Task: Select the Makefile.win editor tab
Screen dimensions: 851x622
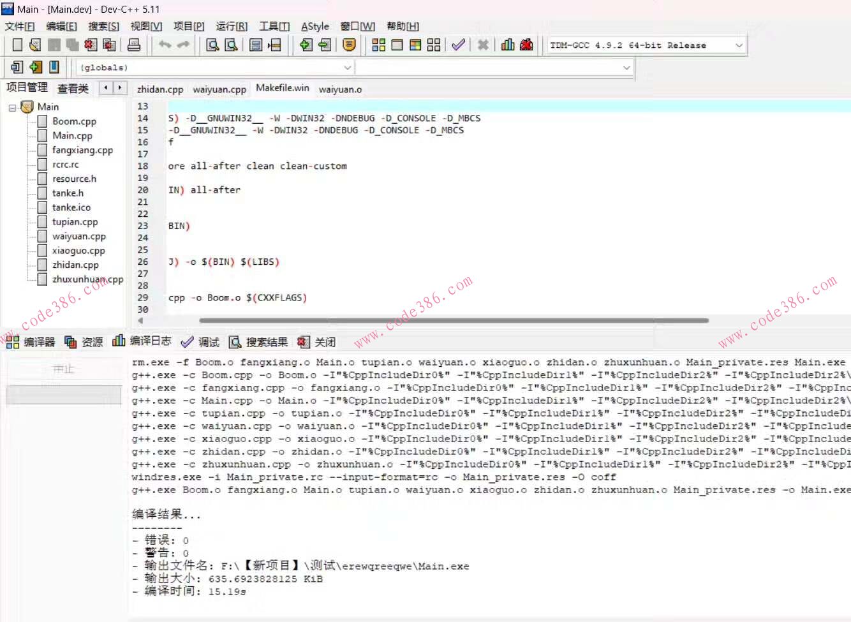Action: [283, 88]
